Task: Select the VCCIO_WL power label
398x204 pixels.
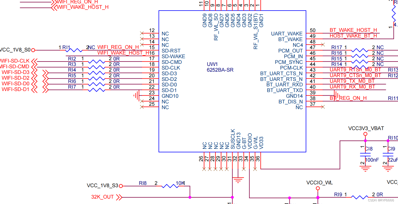Action: 319,183
